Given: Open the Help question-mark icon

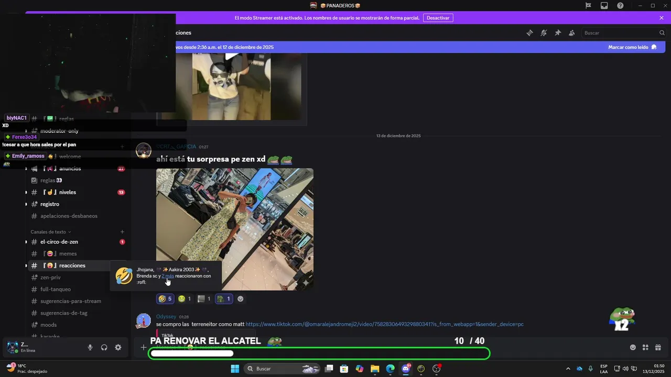Looking at the screenshot, I should [620, 5].
